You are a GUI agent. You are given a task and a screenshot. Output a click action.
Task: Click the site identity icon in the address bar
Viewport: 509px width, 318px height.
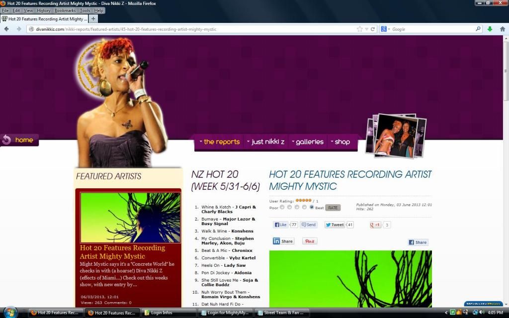pos(31,29)
